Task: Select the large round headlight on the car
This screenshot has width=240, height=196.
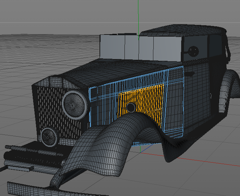Action: pos(75,105)
